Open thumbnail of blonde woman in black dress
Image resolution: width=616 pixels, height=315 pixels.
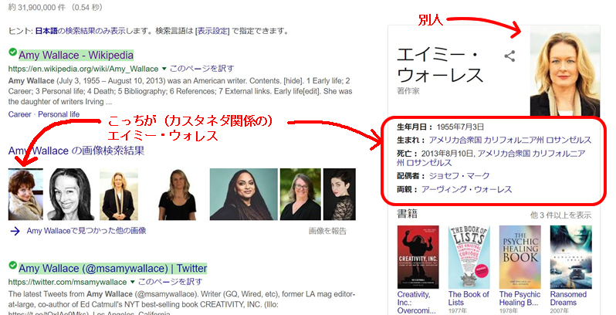click(178, 194)
